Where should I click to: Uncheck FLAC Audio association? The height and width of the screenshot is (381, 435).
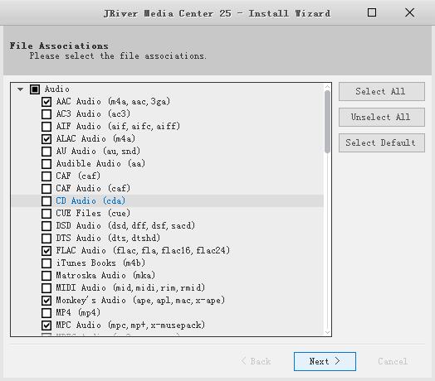(x=46, y=251)
